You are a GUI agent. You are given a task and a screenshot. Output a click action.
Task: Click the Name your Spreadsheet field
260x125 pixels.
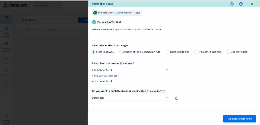click(x=131, y=81)
